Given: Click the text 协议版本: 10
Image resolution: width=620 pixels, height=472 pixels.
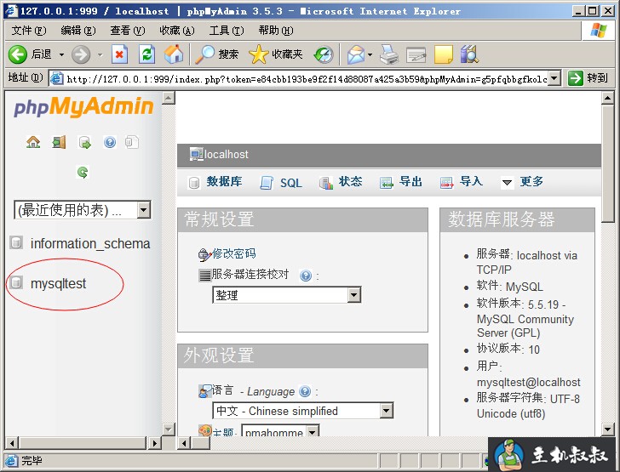Looking at the screenshot, I should coord(508,349).
